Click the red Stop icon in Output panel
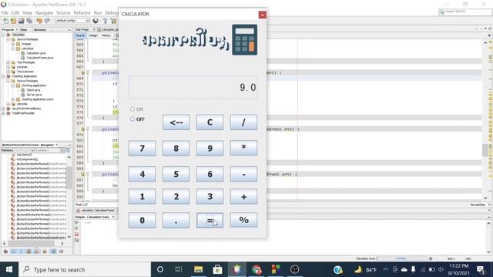The image size is (493, 277). [x=77, y=234]
